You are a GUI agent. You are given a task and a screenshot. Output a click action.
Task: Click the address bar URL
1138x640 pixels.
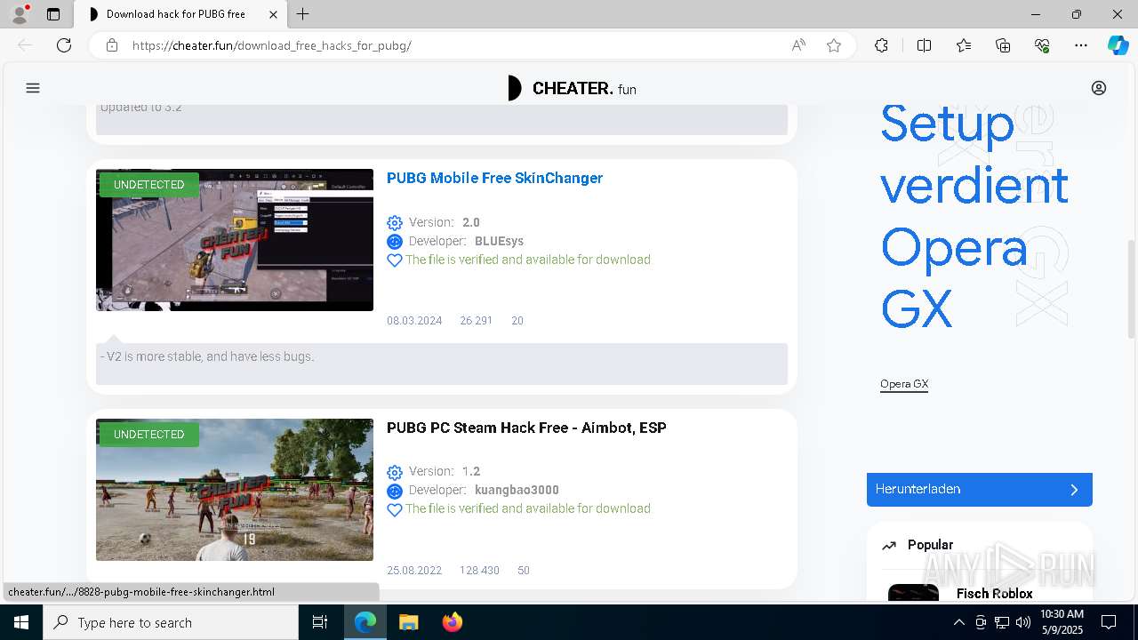point(271,45)
